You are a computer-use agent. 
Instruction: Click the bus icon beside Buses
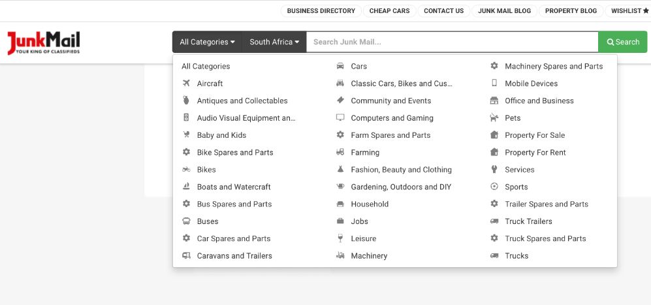[186, 221]
